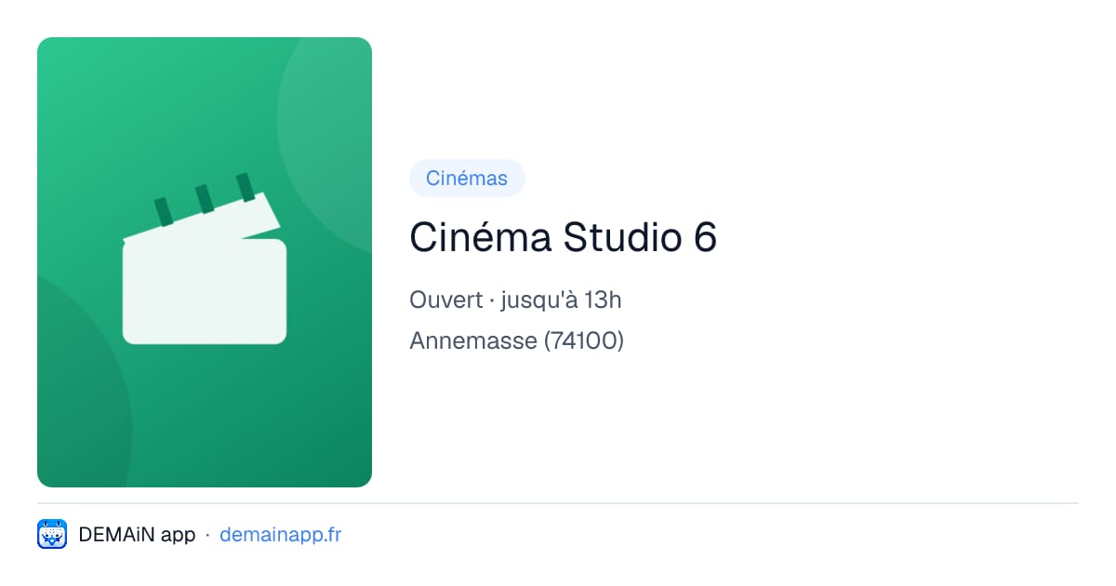Click the 'DEMAiN app' name text
1116x586 pixels.
(x=138, y=535)
